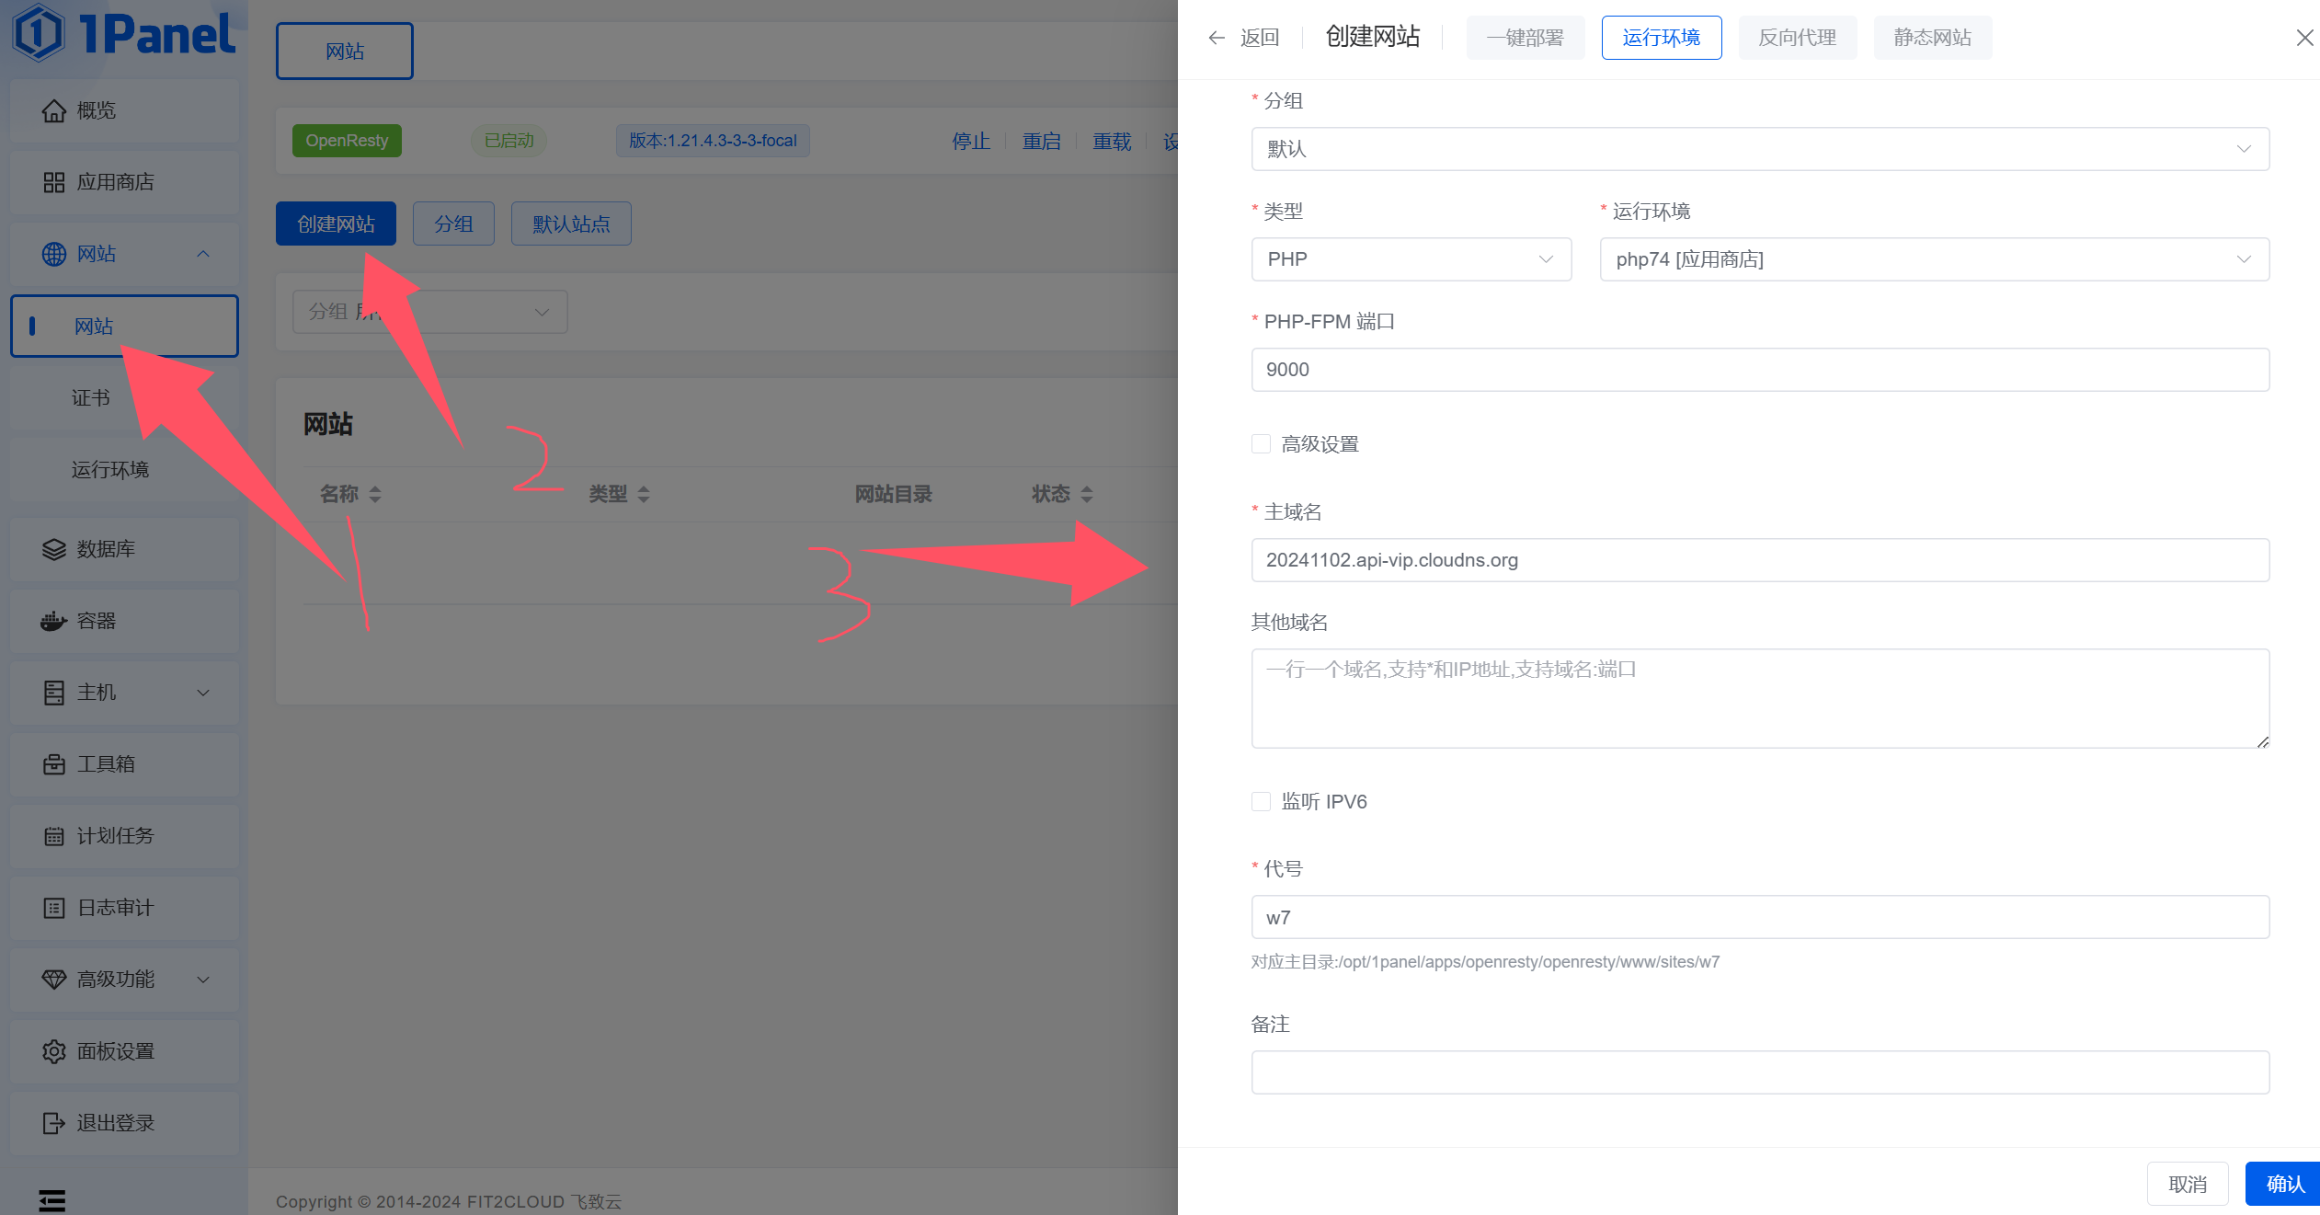
Task: Open the App Store grid icon
Action: click(54, 182)
